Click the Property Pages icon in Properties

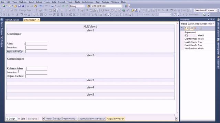pyautogui.click(x=200, y=28)
